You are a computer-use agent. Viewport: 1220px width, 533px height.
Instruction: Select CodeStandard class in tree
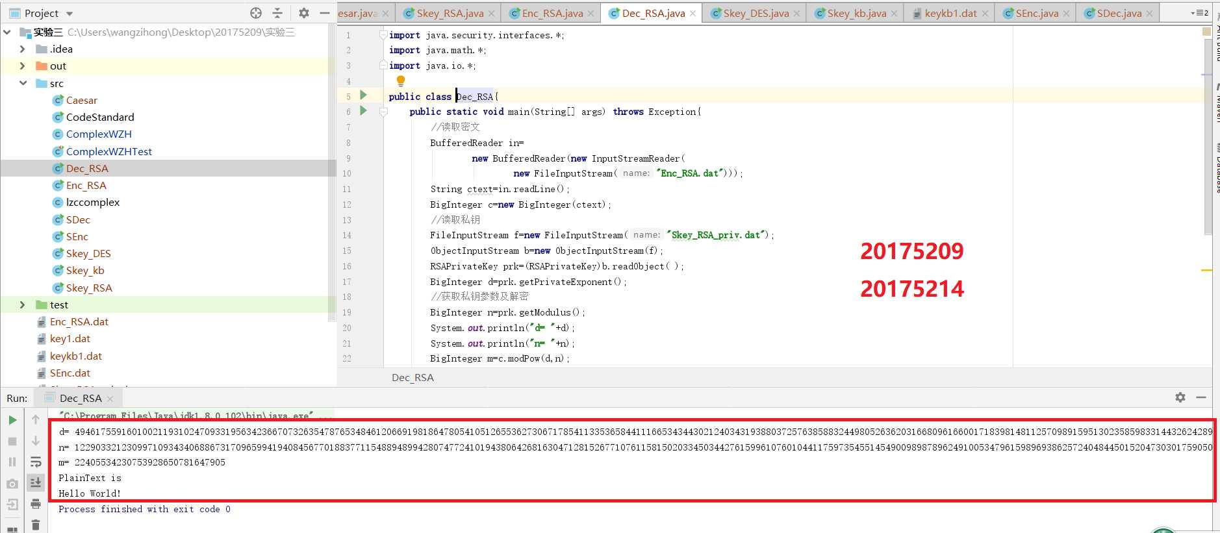pos(100,117)
